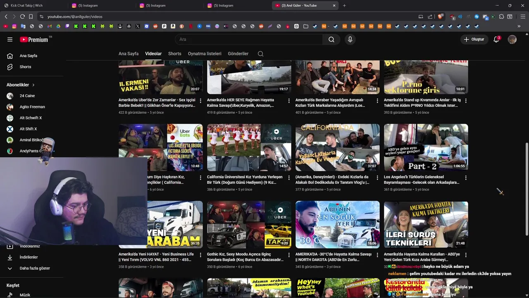Open a new browser tab with plus button

344,5
